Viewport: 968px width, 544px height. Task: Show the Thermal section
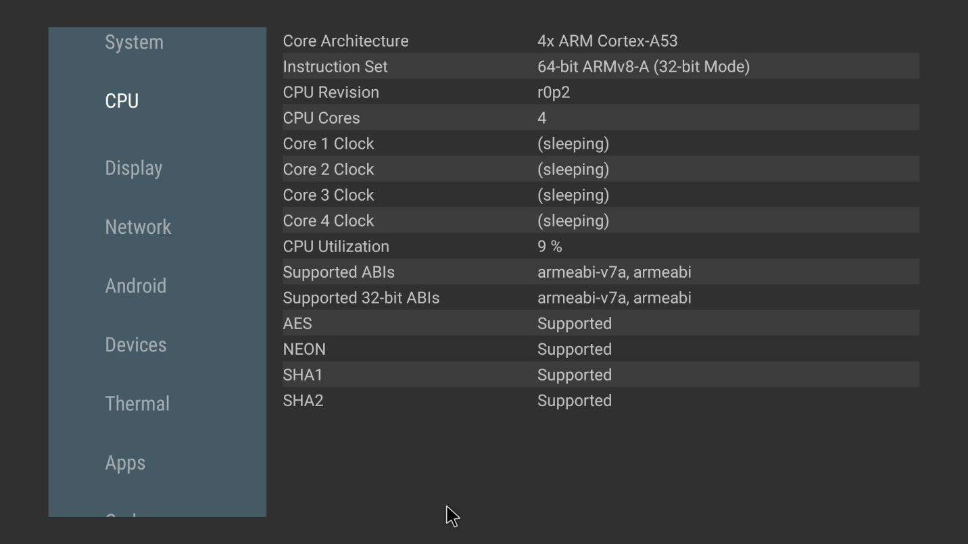(x=137, y=404)
